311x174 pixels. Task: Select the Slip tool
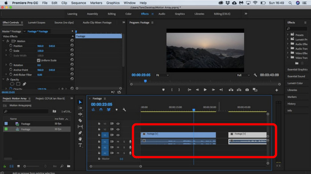point(80,127)
